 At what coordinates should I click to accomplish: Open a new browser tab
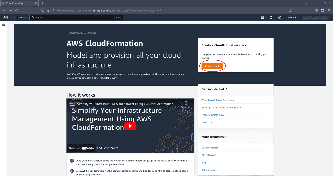pos(42,3)
